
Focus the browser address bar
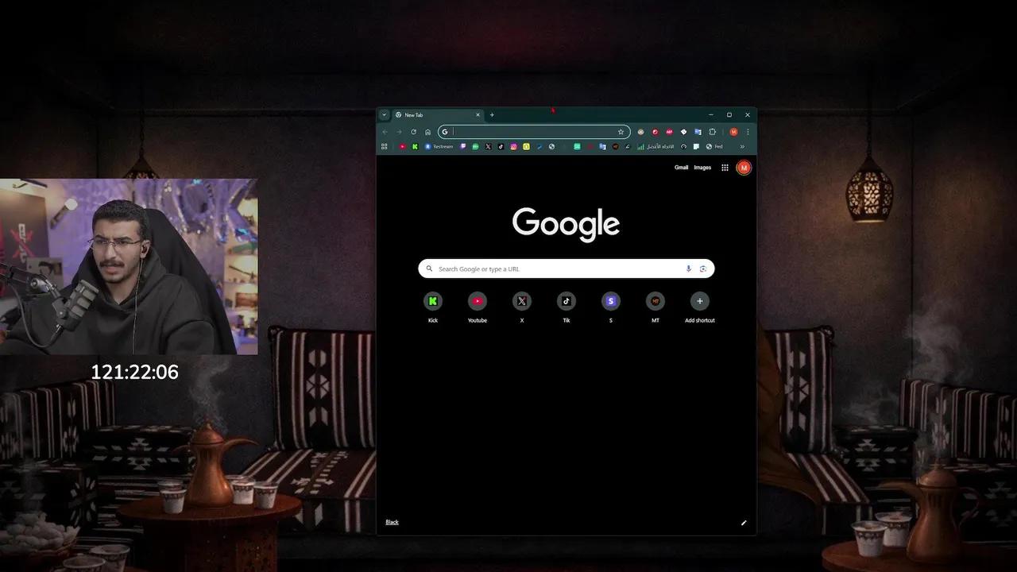[534, 132]
